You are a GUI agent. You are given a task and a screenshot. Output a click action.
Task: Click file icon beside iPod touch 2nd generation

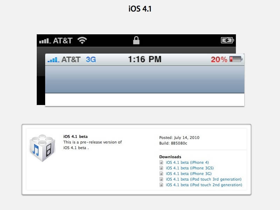161,185
